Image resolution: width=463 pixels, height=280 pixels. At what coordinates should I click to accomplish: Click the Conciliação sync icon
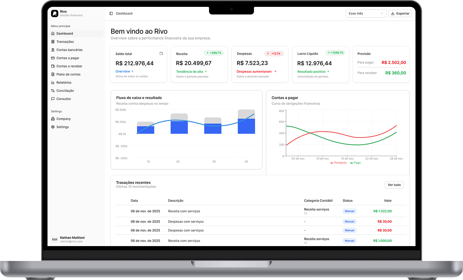53,90
